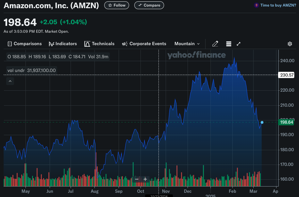Click the 10/23/2024 date marker
Screen dimensions: 299x197
tap(158, 195)
